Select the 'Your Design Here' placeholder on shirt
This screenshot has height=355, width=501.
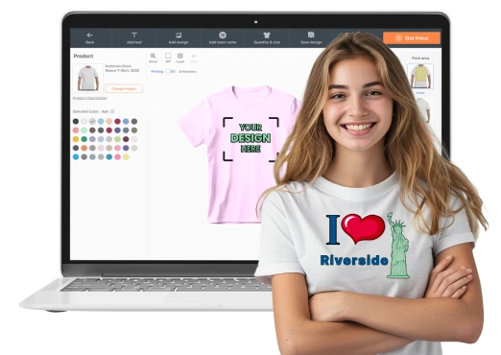coord(250,139)
